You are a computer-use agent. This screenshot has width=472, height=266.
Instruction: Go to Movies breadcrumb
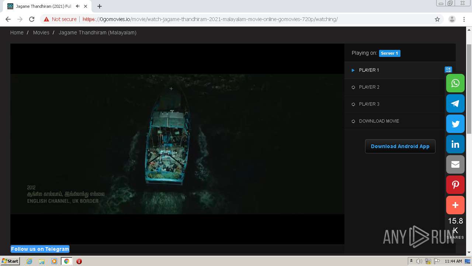[x=41, y=33]
